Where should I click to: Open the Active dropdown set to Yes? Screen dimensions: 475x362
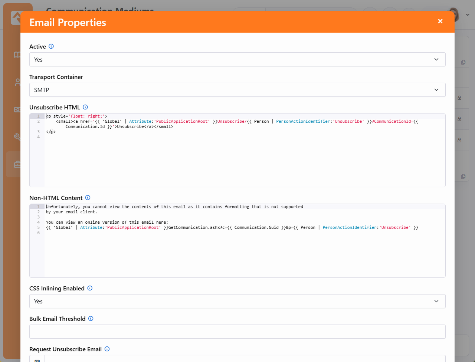(x=237, y=59)
